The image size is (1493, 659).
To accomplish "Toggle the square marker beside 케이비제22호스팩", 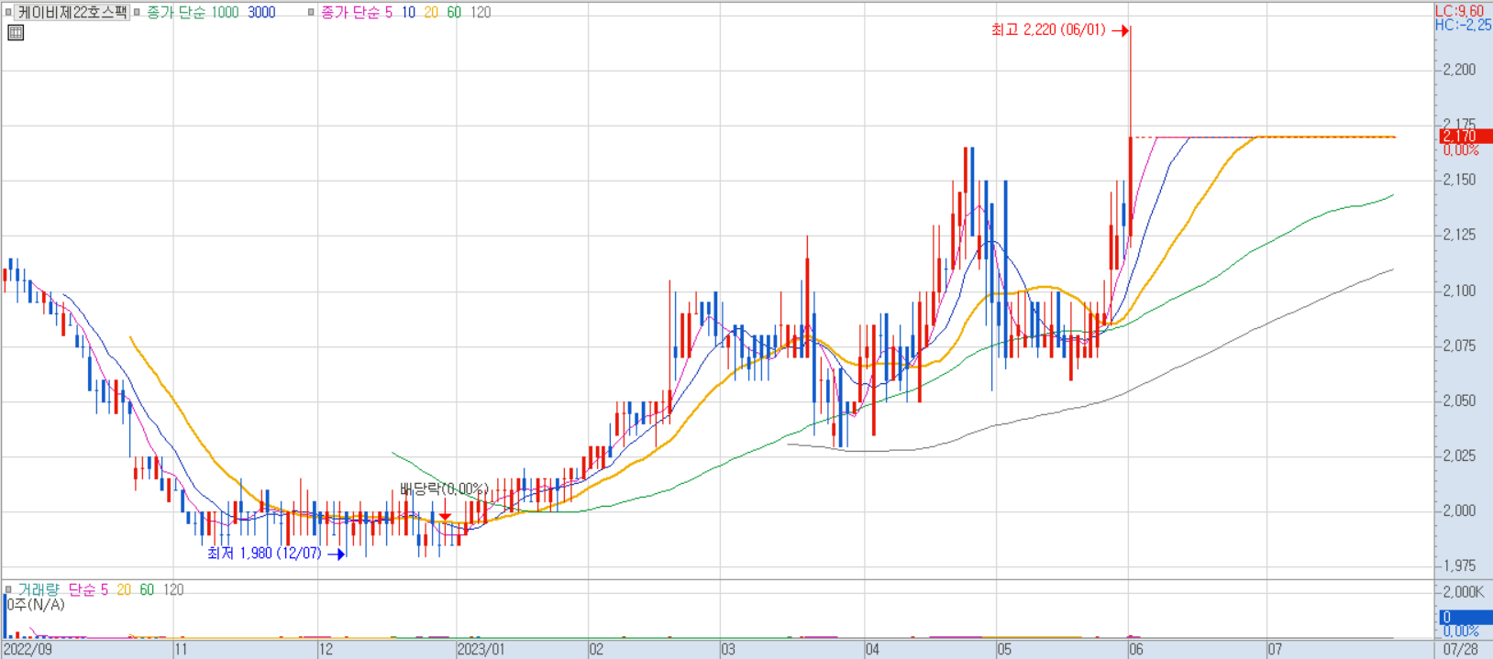I will 8,12.
